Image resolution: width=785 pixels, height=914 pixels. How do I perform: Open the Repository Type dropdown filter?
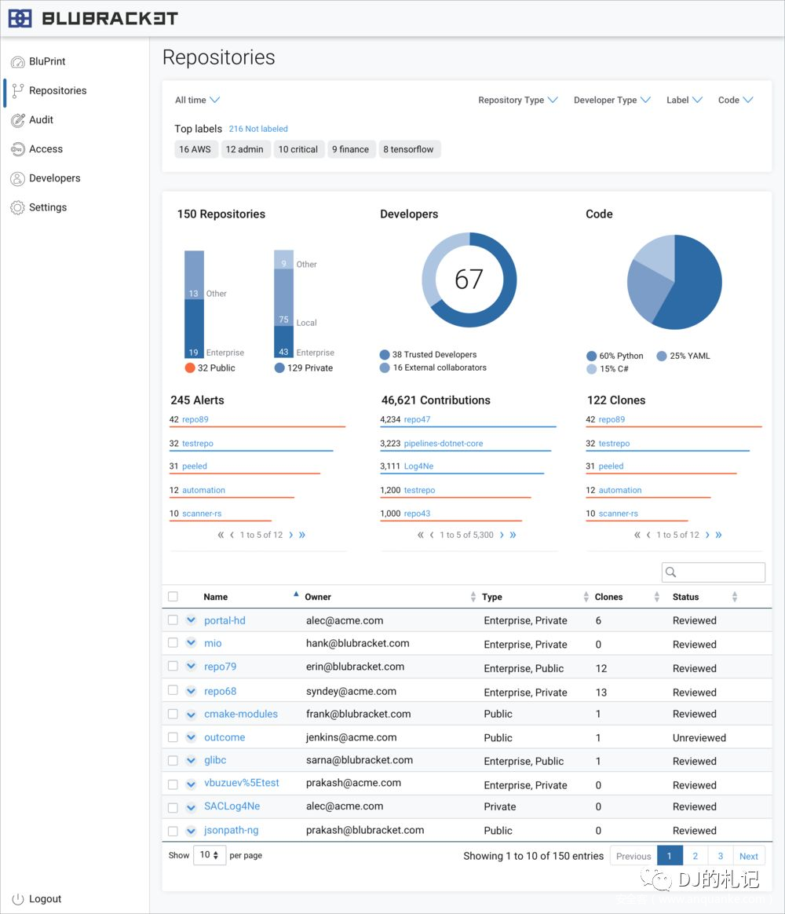[517, 101]
